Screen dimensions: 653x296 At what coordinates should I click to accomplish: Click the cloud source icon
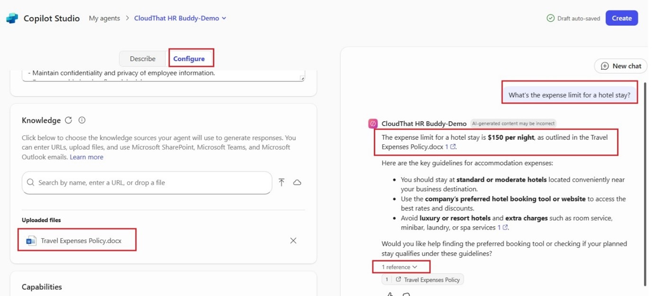[x=297, y=182]
